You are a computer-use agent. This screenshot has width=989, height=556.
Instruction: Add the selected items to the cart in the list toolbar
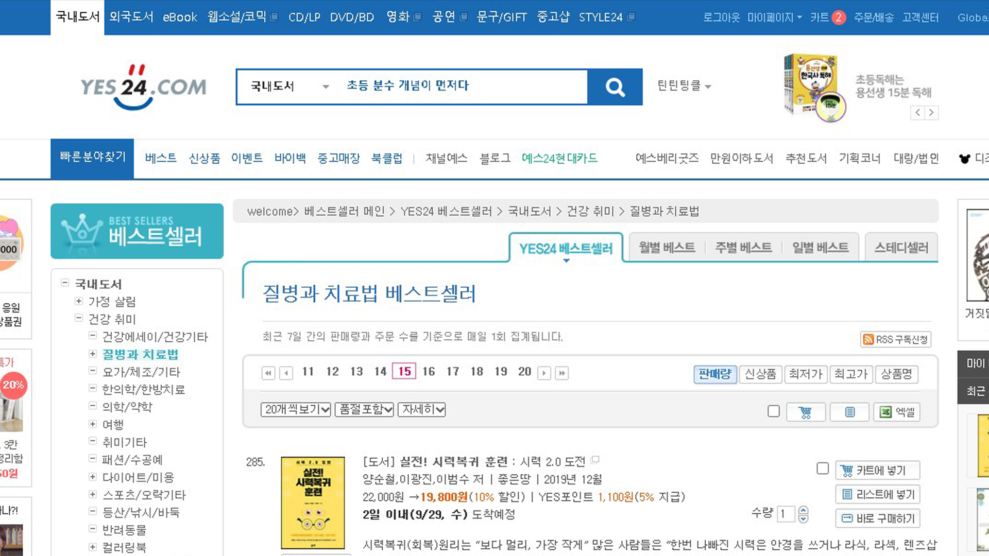(x=806, y=412)
